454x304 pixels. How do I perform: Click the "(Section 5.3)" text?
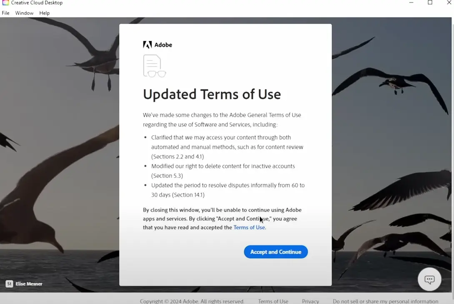[167, 175]
